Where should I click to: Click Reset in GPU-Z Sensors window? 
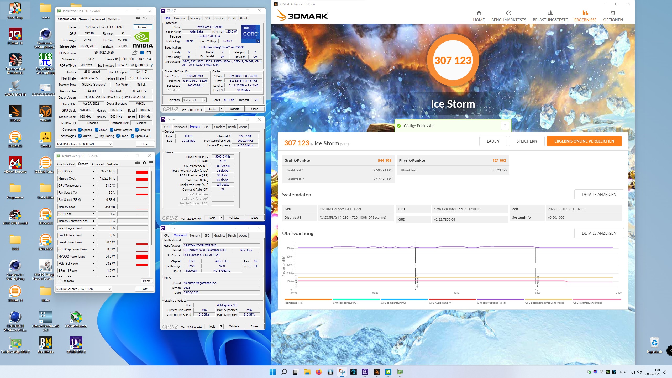[146, 281]
